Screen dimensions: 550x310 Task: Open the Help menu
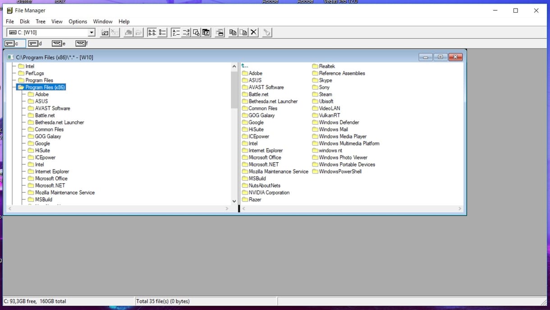coord(124,21)
